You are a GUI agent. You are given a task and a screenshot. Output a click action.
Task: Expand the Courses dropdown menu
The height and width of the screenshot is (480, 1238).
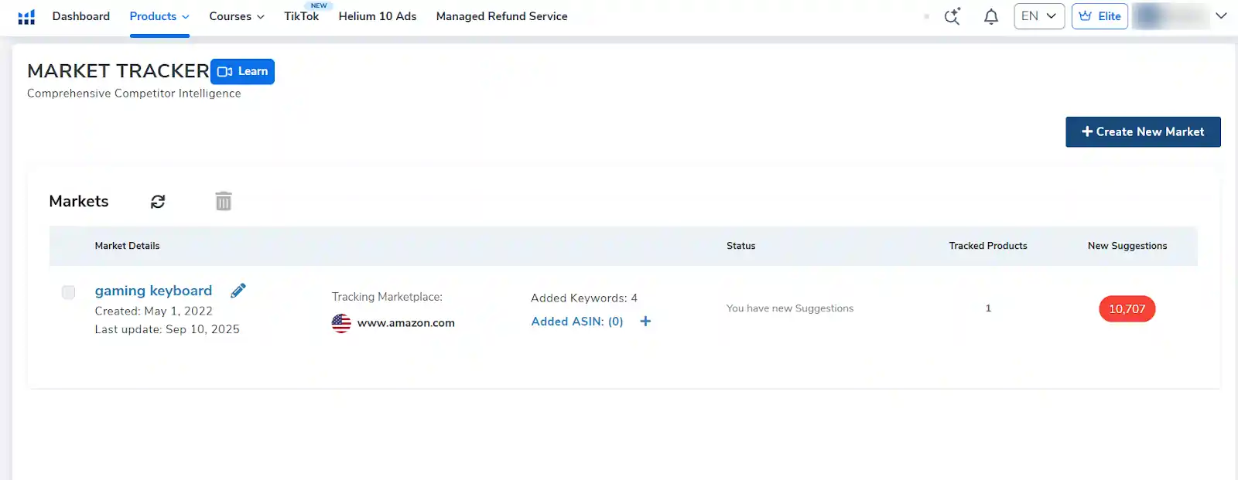(x=237, y=16)
